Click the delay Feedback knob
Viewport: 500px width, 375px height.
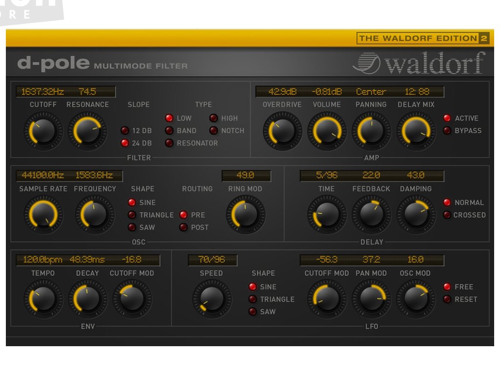pos(371,215)
